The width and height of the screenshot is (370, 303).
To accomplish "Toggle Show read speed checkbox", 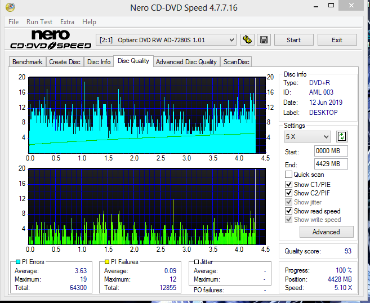I will tap(288, 211).
